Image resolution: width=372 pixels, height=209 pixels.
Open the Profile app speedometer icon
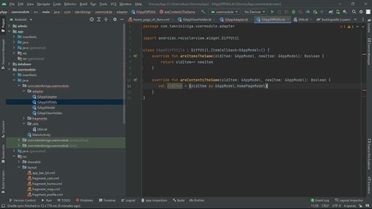307,12
